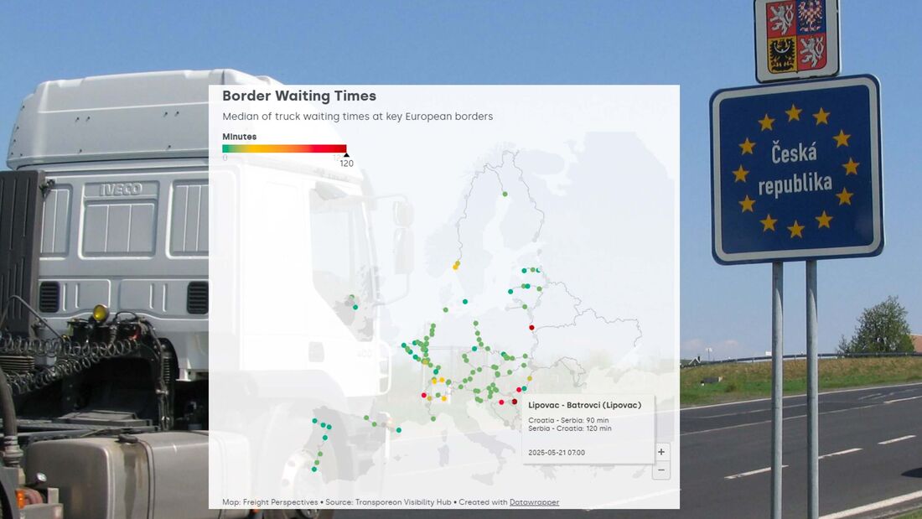Click the green marker in Finland

tap(505, 194)
